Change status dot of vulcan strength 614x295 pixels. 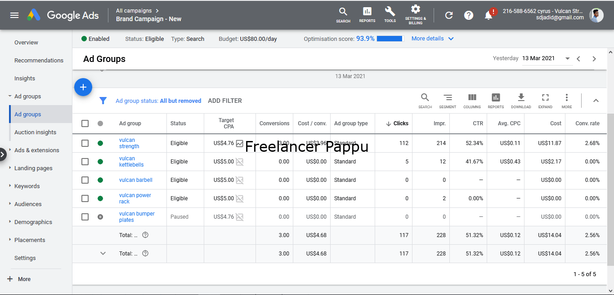[x=100, y=143]
